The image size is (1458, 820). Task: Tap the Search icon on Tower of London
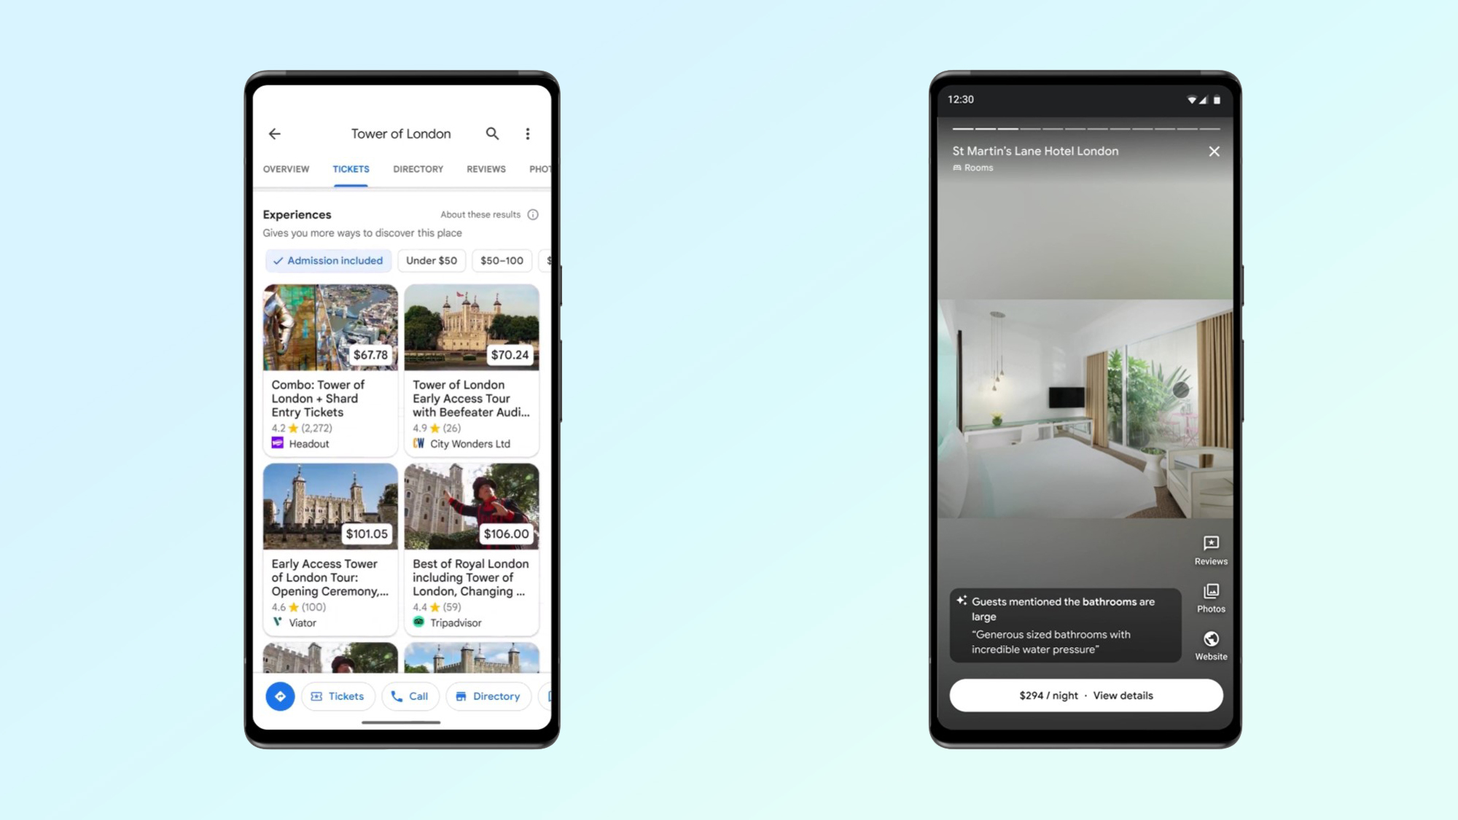coord(493,133)
